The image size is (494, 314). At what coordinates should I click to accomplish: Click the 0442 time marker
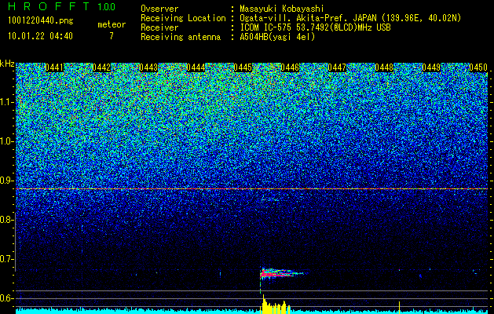(x=101, y=68)
